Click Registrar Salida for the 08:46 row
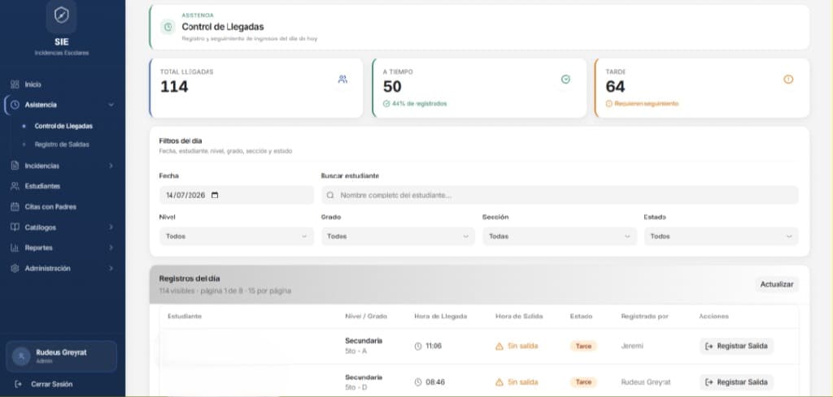 point(736,382)
